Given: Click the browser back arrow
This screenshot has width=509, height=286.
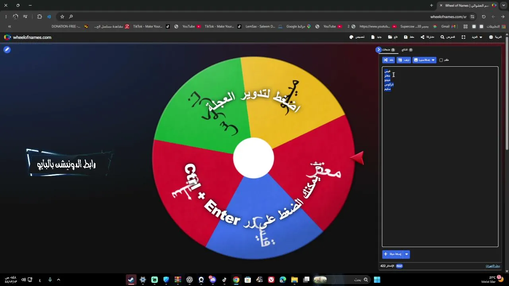Looking at the screenshot, I should [x=503, y=17].
